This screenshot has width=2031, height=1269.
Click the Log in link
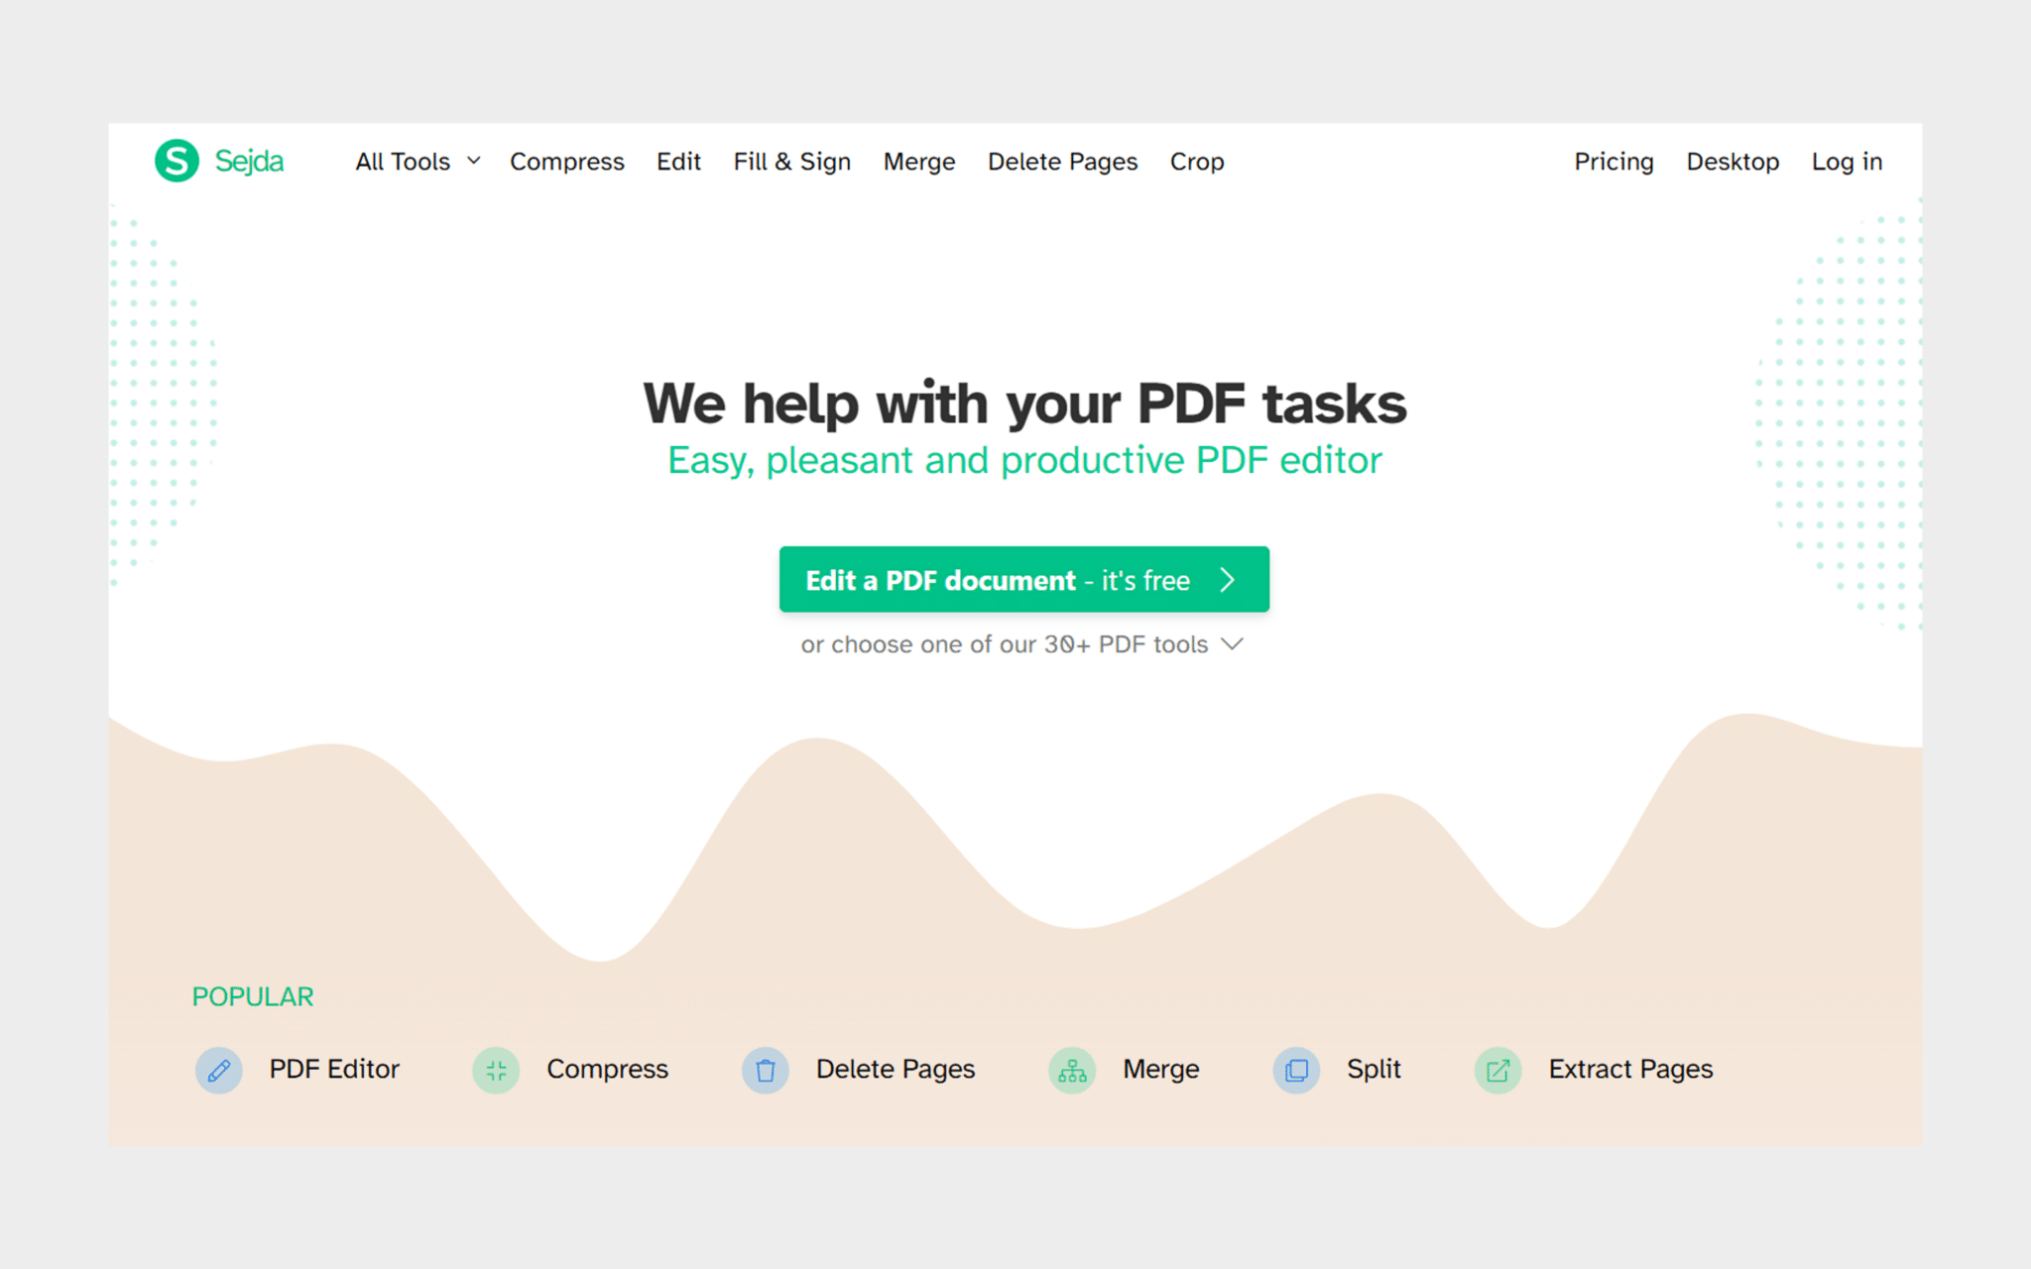pyautogui.click(x=1846, y=160)
